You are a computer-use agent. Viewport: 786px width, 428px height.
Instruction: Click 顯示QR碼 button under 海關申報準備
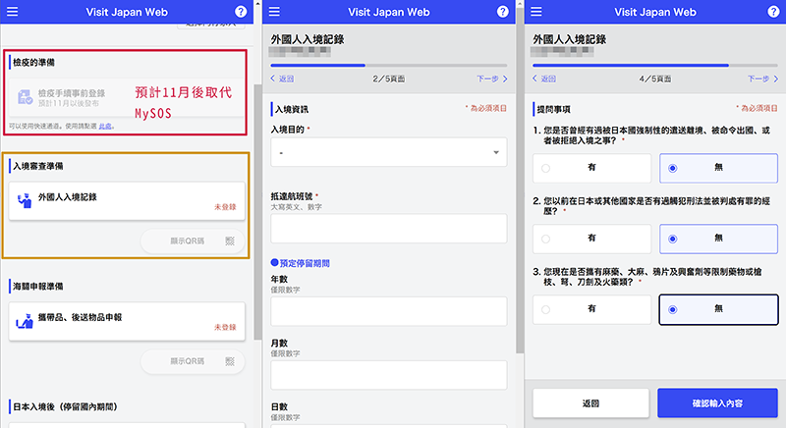[x=193, y=361]
